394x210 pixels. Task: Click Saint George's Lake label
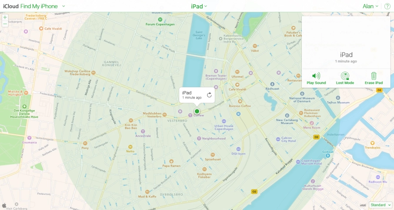(x=199, y=35)
